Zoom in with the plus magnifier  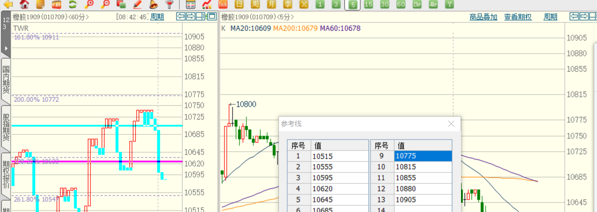coord(89,5)
